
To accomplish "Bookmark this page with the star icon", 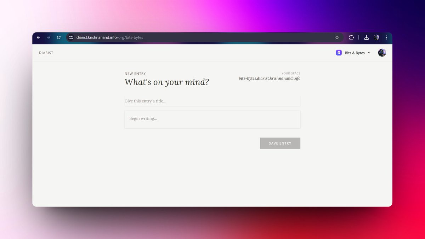I will point(337,37).
